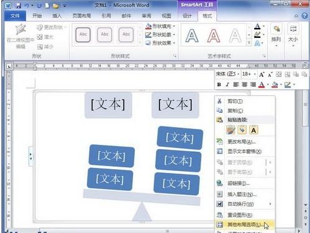Switch to the 视图 (View) tab

[x=166, y=15]
